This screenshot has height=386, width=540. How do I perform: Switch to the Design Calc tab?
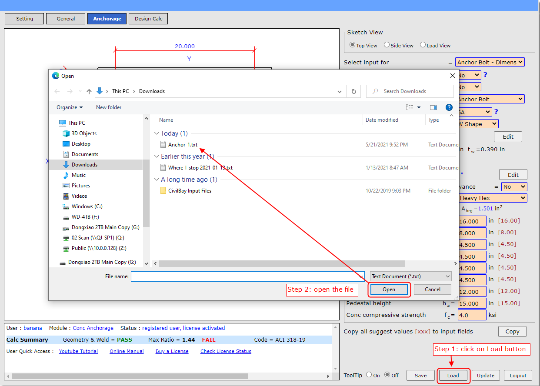click(x=148, y=19)
